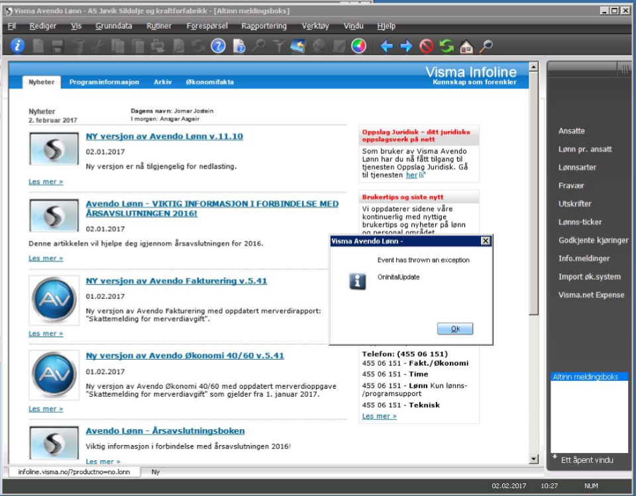Click the home house icon
The image size is (636, 496).
(466, 46)
